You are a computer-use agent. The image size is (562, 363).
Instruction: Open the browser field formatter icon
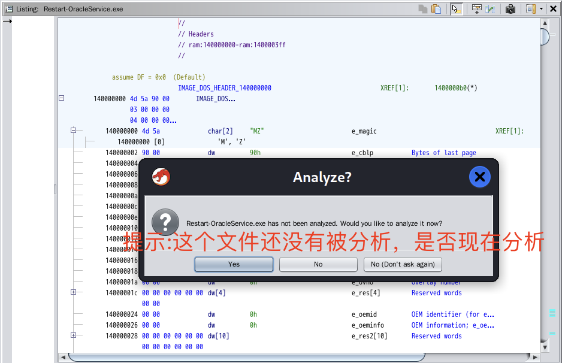pos(477,9)
